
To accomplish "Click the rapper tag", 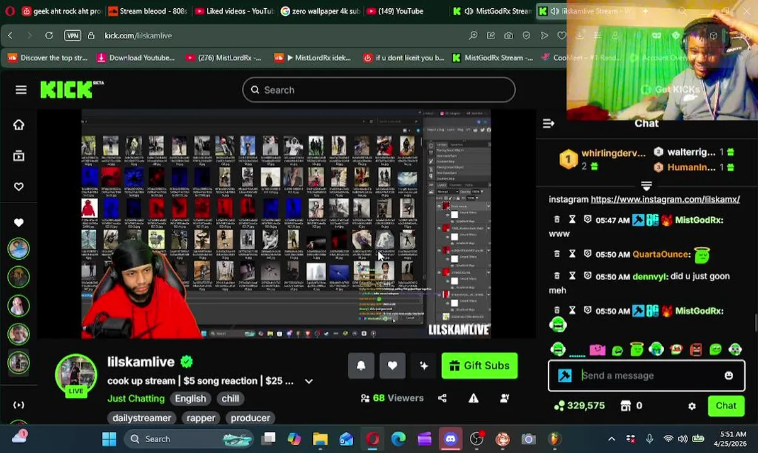I will pyautogui.click(x=201, y=418).
